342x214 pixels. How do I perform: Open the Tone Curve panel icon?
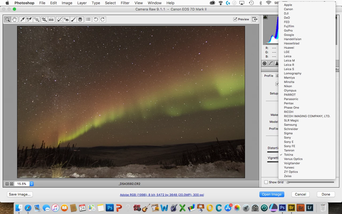271,63
